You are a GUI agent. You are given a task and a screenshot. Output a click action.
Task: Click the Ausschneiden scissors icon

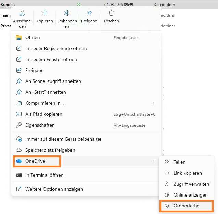[x=22, y=13]
